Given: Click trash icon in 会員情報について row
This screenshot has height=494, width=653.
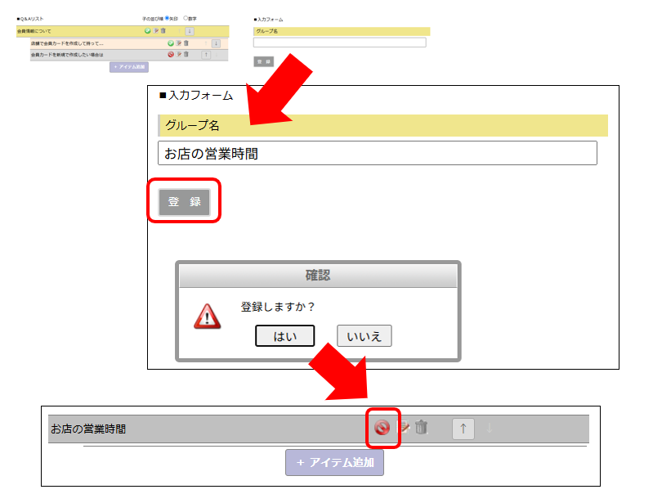Looking at the screenshot, I should tap(163, 31).
